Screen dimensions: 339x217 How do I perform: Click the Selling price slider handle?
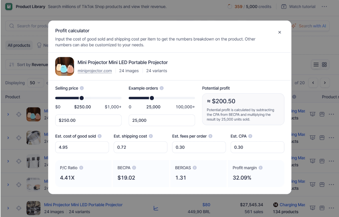tap(82, 98)
